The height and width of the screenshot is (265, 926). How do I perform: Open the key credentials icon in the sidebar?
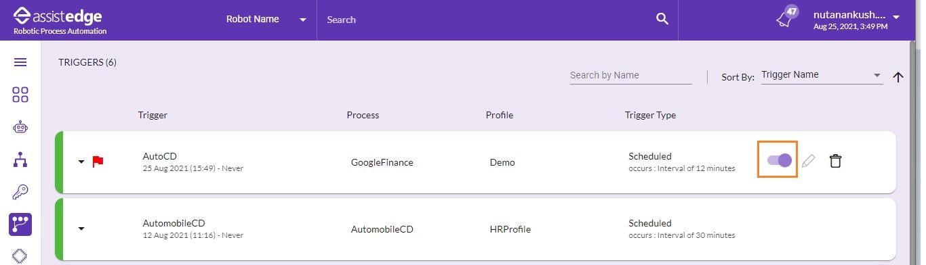pos(20,192)
